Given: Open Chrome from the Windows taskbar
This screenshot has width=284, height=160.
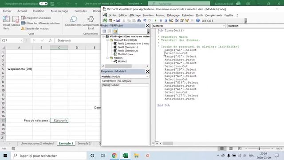Looking at the screenshot, I should click(x=114, y=156).
